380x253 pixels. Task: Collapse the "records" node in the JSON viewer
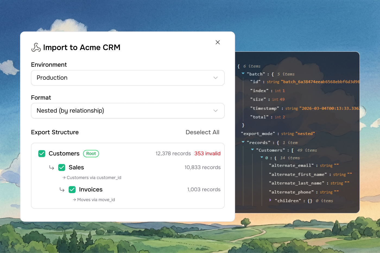click(x=243, y=142)
